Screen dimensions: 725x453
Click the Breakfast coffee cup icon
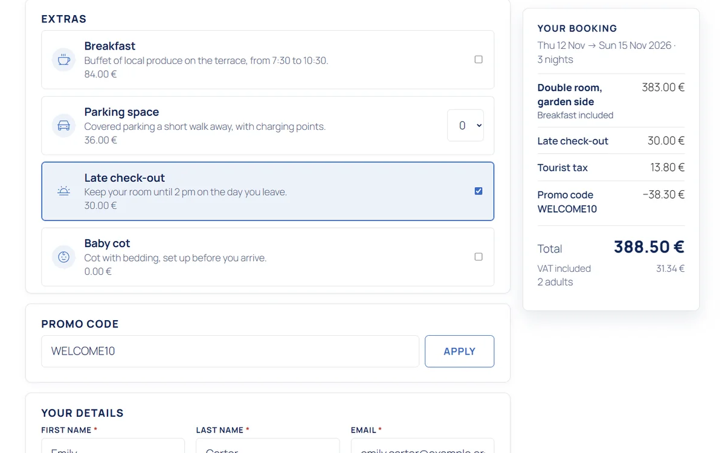coord(63,60)
